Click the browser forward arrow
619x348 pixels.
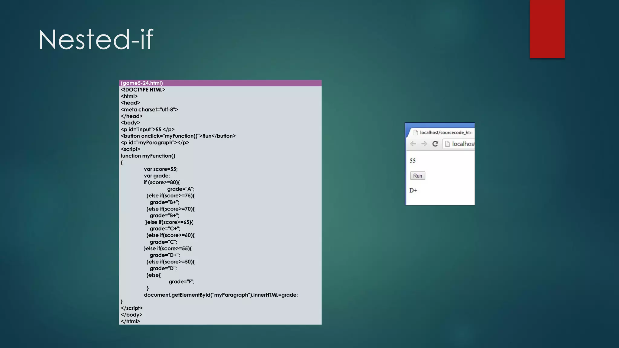point(424,144)
